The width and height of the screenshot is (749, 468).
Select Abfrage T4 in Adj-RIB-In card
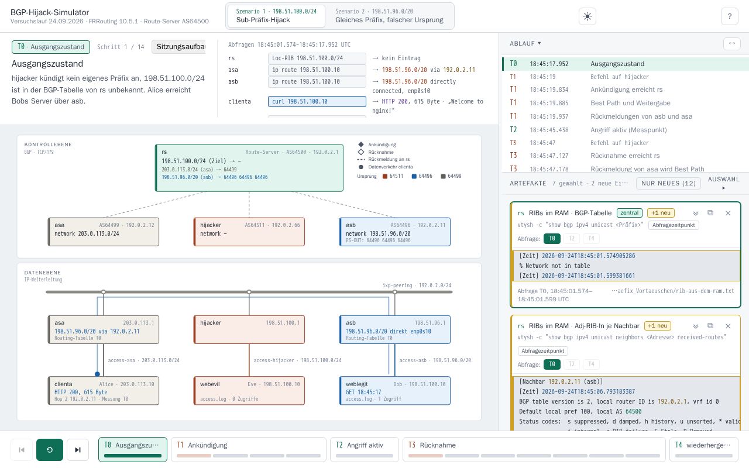tap(591, 364)
